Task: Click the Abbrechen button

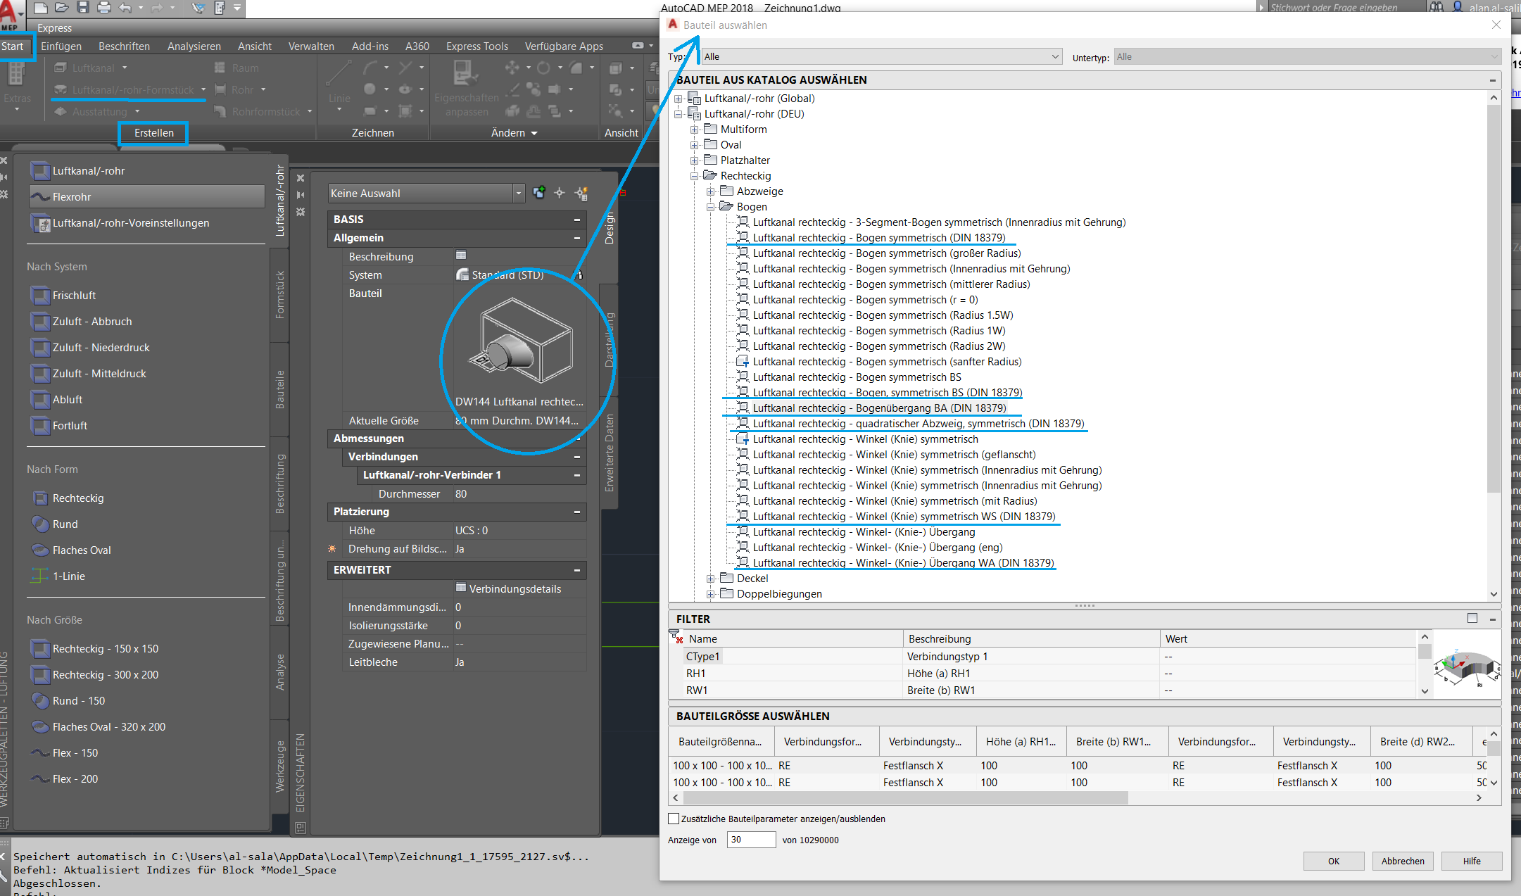Action: [1402, 861]
